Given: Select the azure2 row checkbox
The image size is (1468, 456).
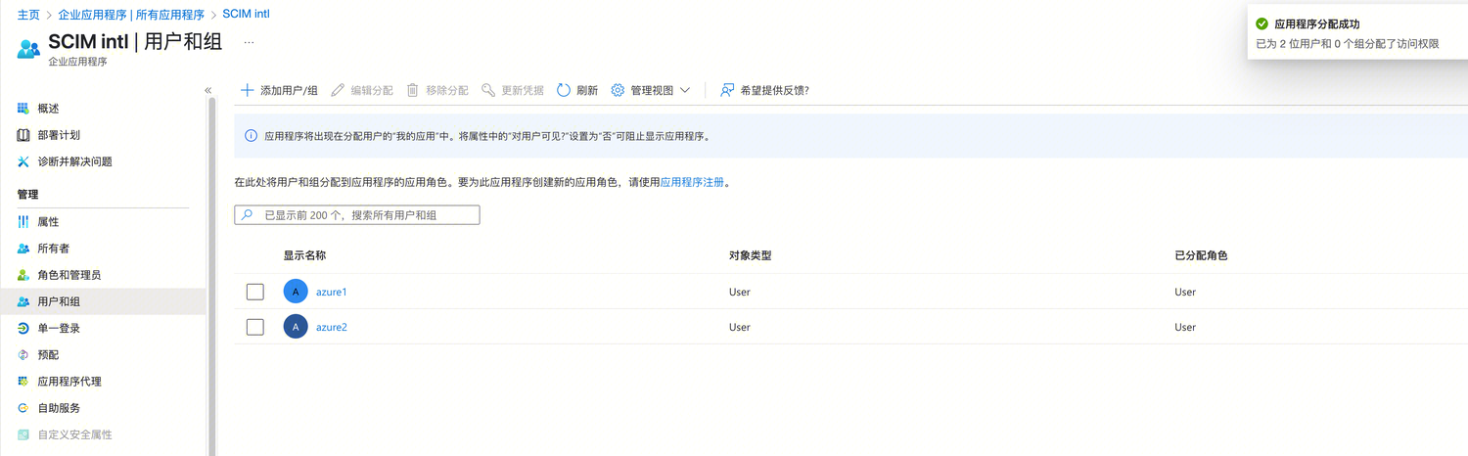Looking at the screenshot, I should pyautogui.click(x=255, y=327).
